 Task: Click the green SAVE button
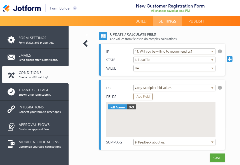217,158
